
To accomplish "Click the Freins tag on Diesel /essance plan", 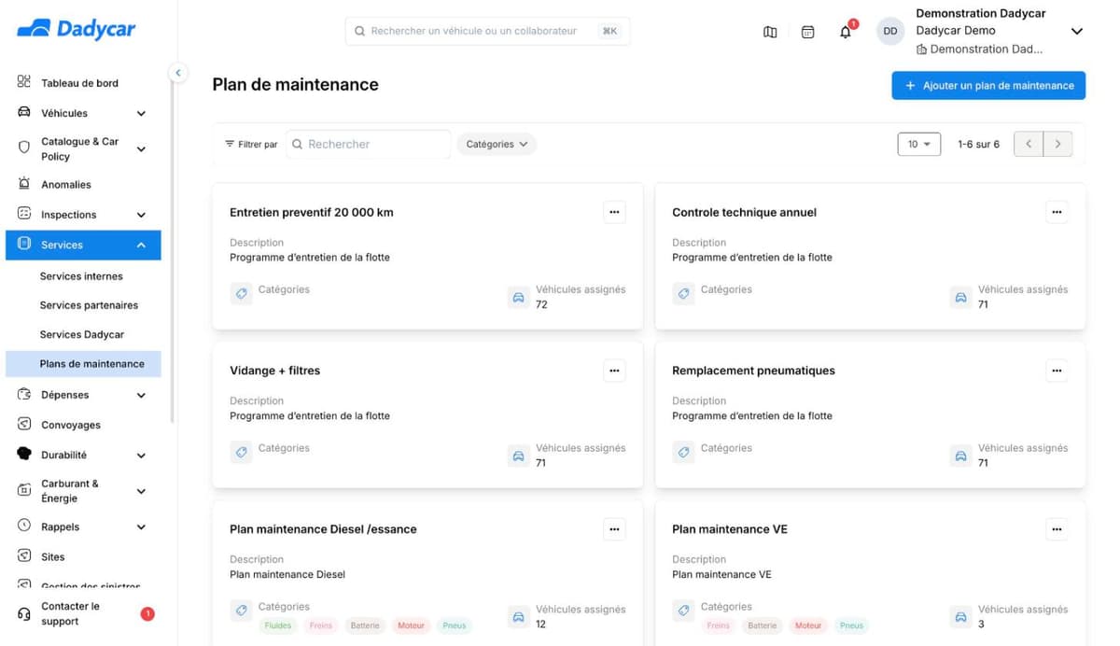I will tap(321, 625).
